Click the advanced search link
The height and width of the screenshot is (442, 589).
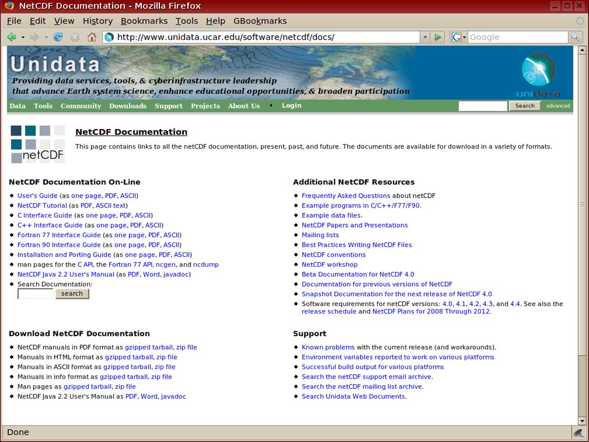tap(558, 106)
